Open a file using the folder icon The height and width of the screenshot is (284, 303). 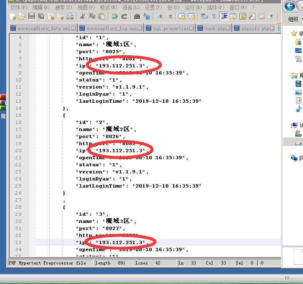tap(22, 17)
